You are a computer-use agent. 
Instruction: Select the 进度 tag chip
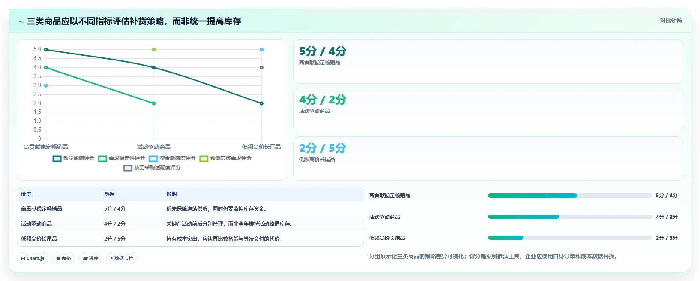tap(90, 258)
